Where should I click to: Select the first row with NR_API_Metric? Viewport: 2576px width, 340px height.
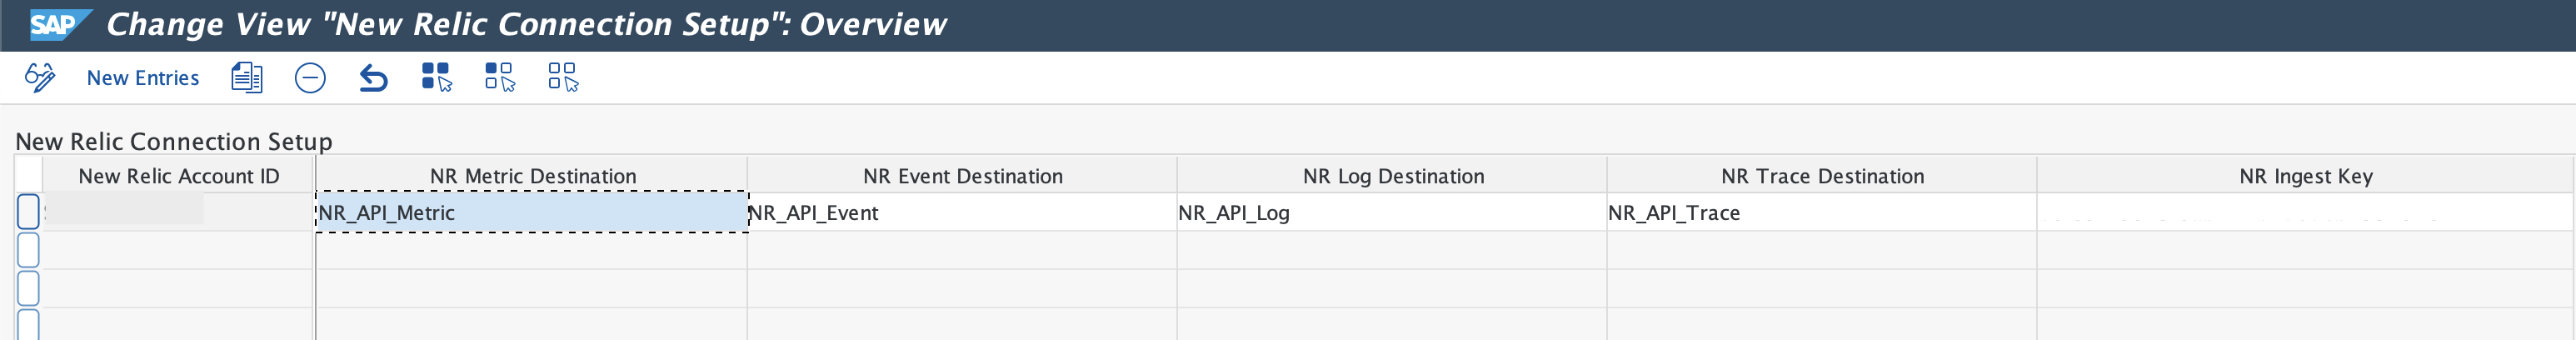click(x=28, y=212)
